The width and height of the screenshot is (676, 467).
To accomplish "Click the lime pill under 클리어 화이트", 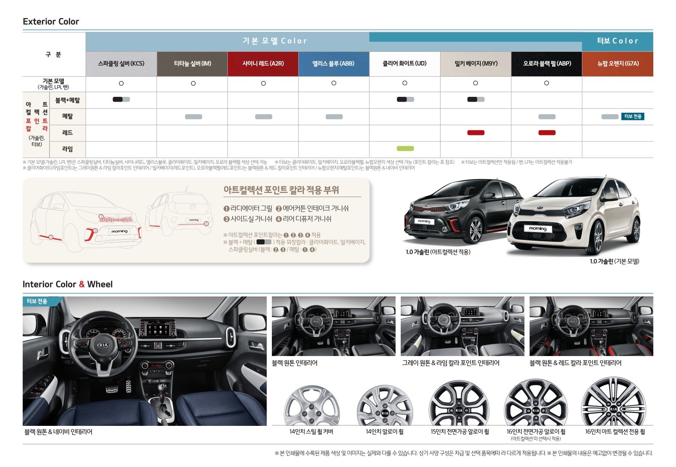I will pos(405,149).
